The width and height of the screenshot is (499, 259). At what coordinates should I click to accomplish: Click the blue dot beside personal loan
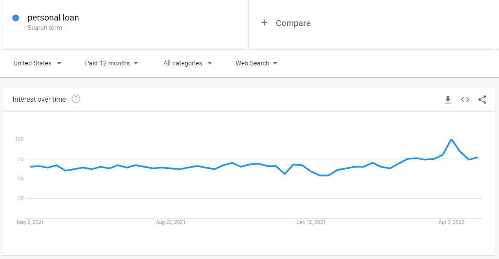coord(15,18)
